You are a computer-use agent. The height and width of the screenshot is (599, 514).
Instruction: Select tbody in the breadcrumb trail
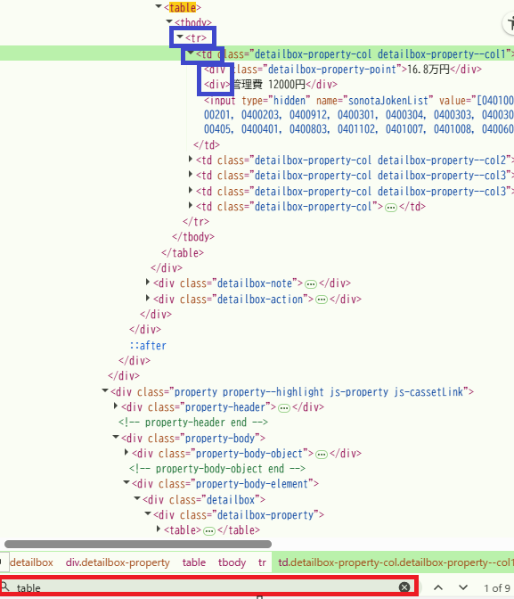point(232,562)
